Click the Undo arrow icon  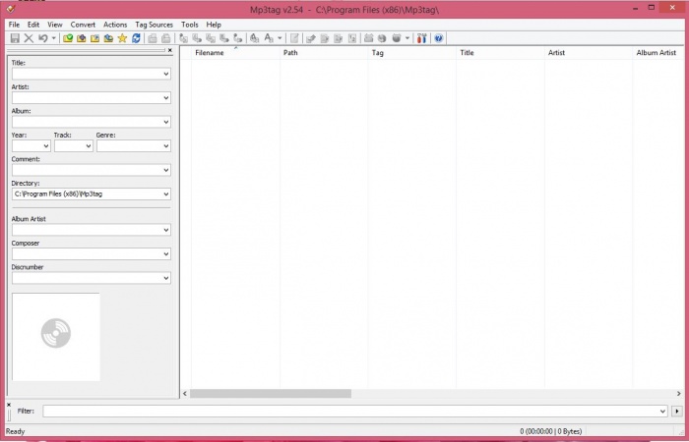[42, 38]
